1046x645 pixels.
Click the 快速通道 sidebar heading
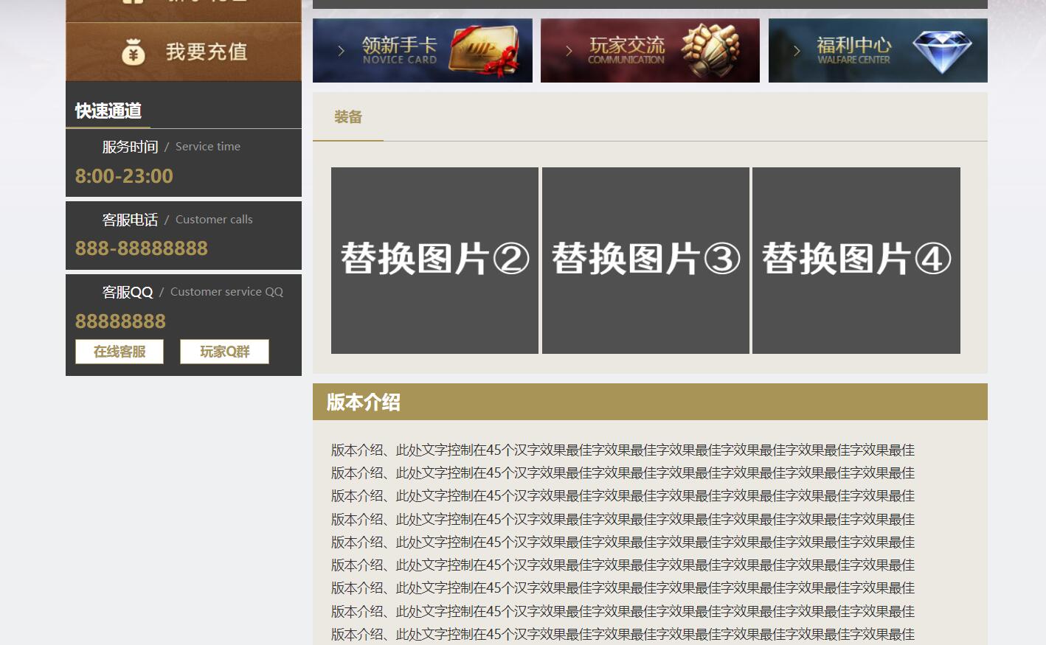point(108,111)
